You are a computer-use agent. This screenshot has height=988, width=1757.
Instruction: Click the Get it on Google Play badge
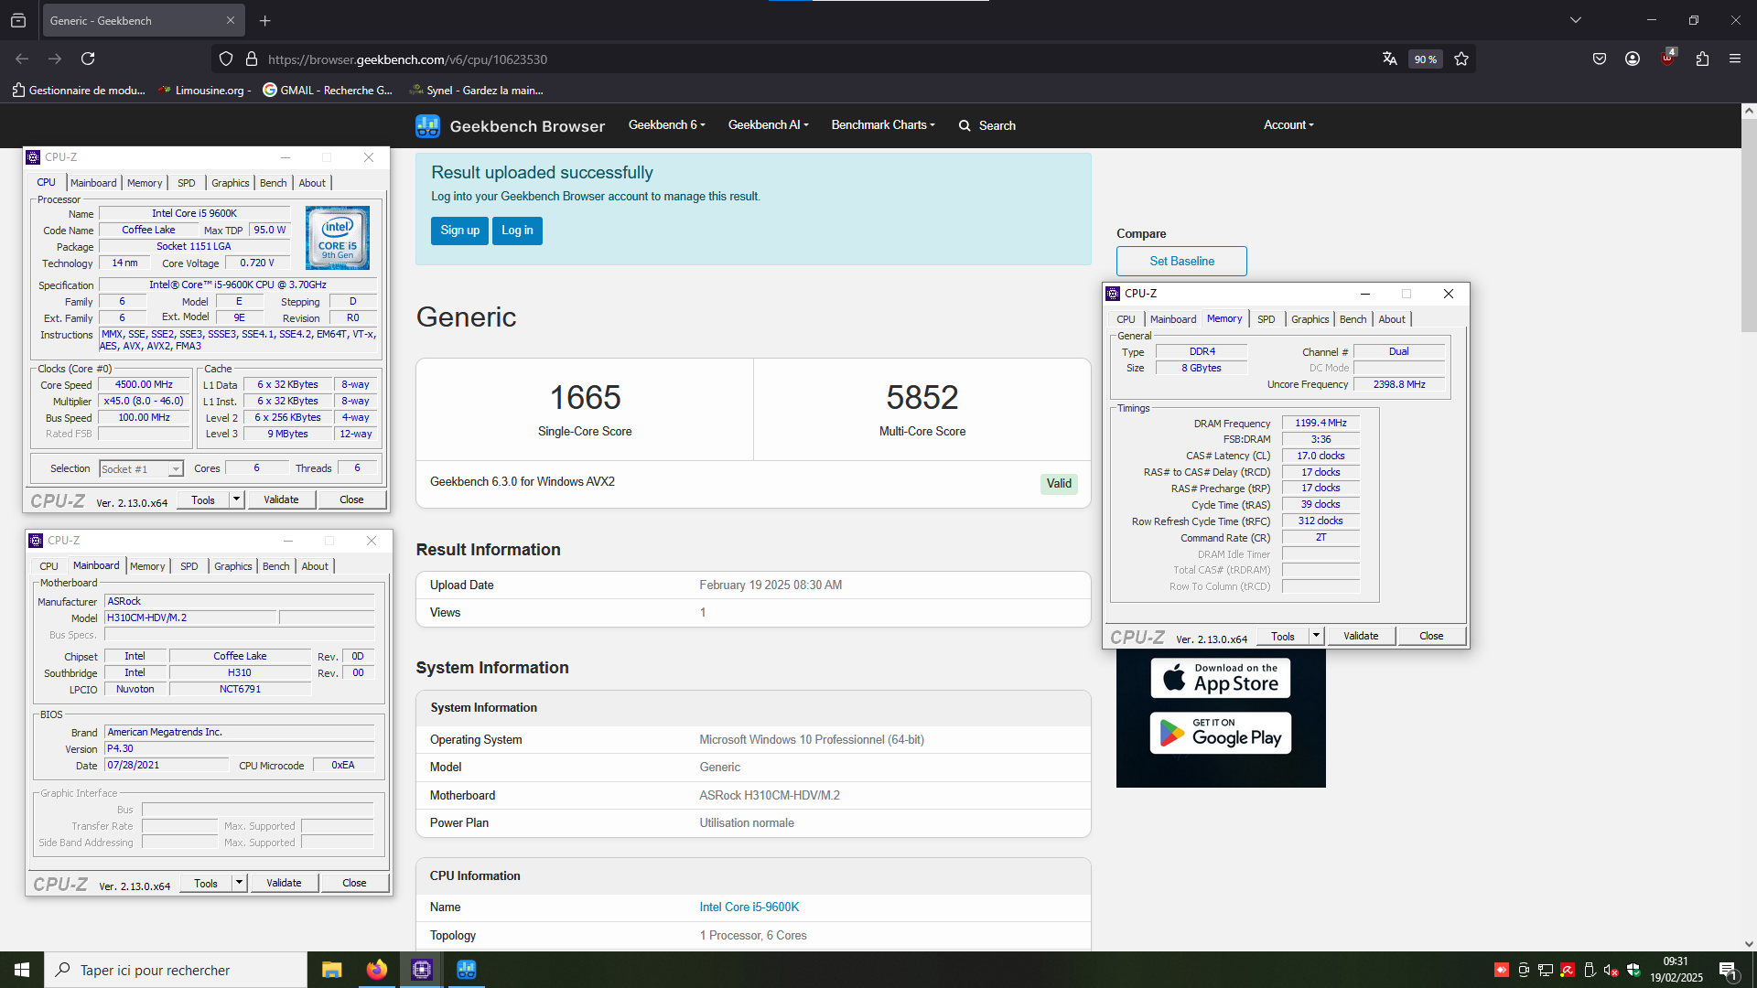pos(1221,733)
